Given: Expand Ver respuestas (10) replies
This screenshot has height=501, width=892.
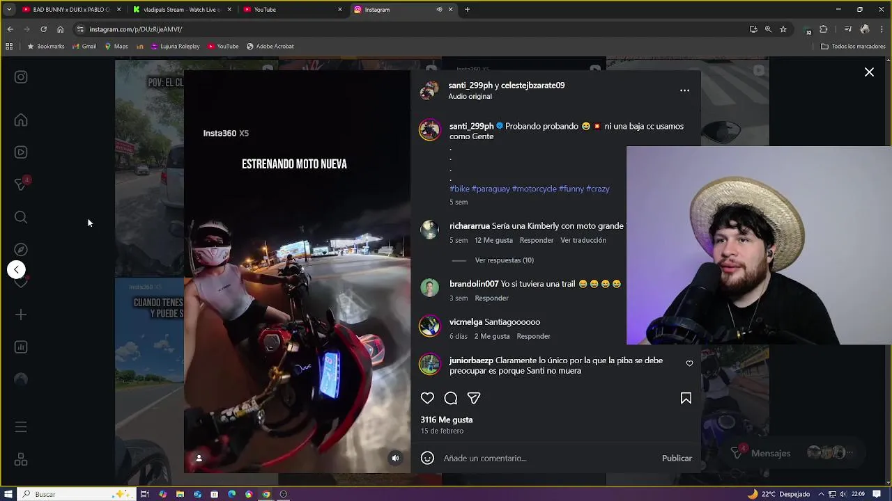Looking at the screenshot, I should [x=504, y=260].
